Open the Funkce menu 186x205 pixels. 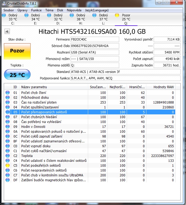pyautogui.click(x=36, y=10)
